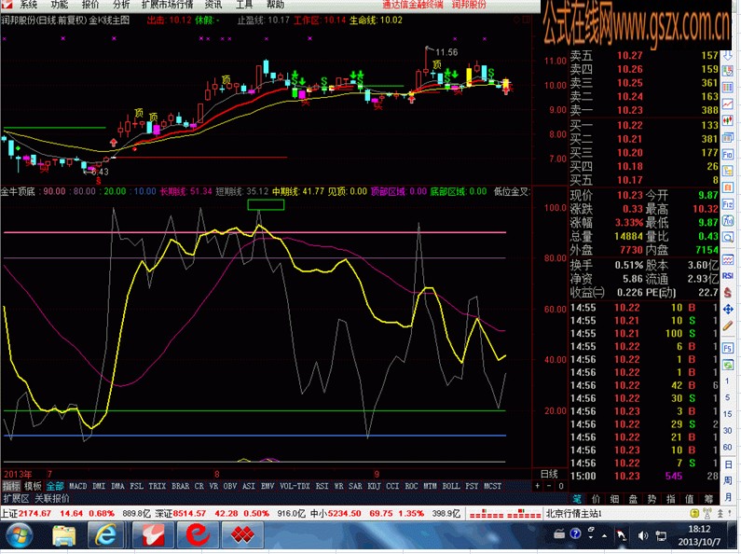This screenshot has height=554, width=741.
Task: Select the blue four-way move arrows icon
Action: pos(728,309)
